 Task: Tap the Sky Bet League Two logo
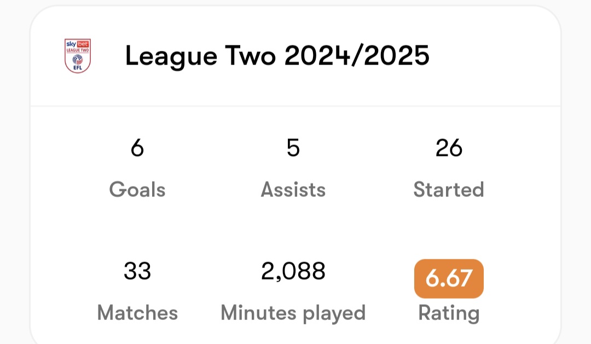(78, 56)
